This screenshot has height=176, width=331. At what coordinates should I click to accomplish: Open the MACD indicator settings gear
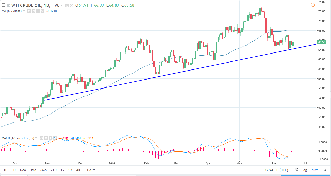[46, 138]
